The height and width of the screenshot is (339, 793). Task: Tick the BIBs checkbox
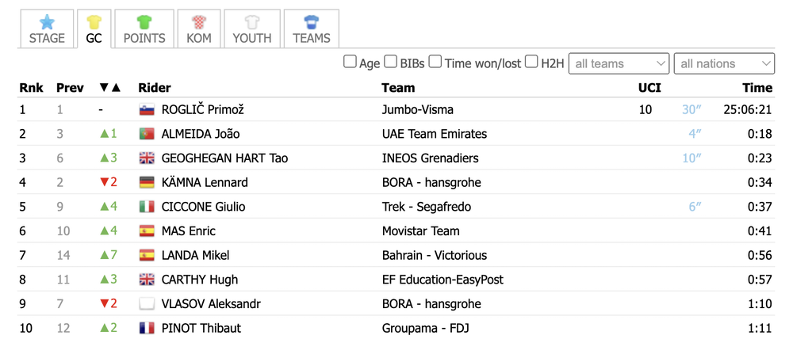pos(390,62)
